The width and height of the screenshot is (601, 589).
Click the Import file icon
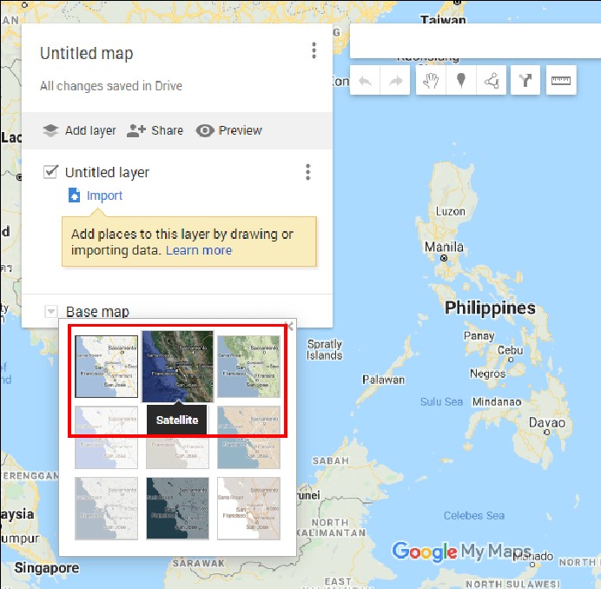(x=74, y=195)
